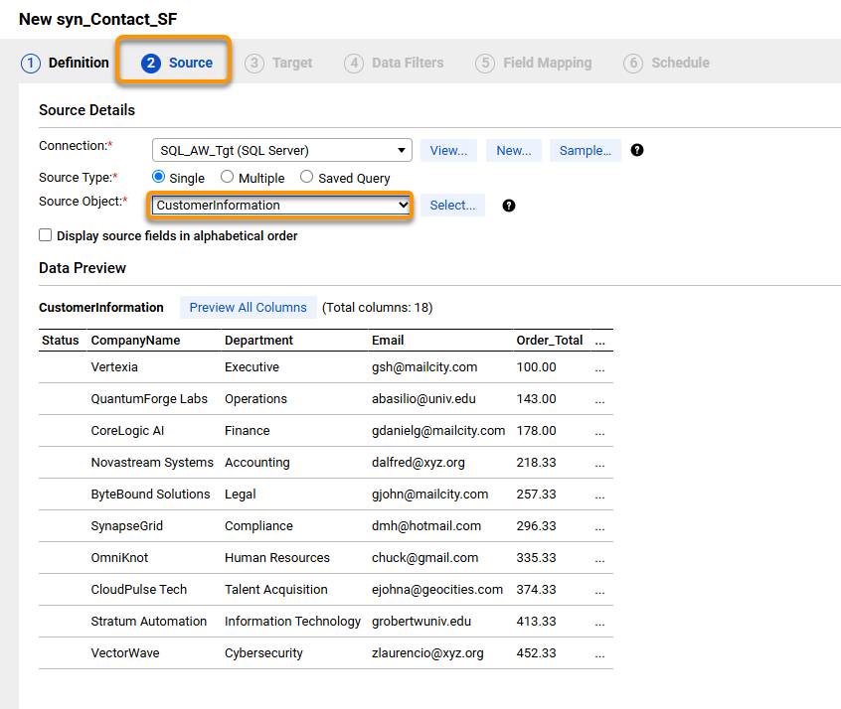Click the QuantumForge Labs cell
The height and width of the screenshot is (709, 841).
[x=149, y=399]
